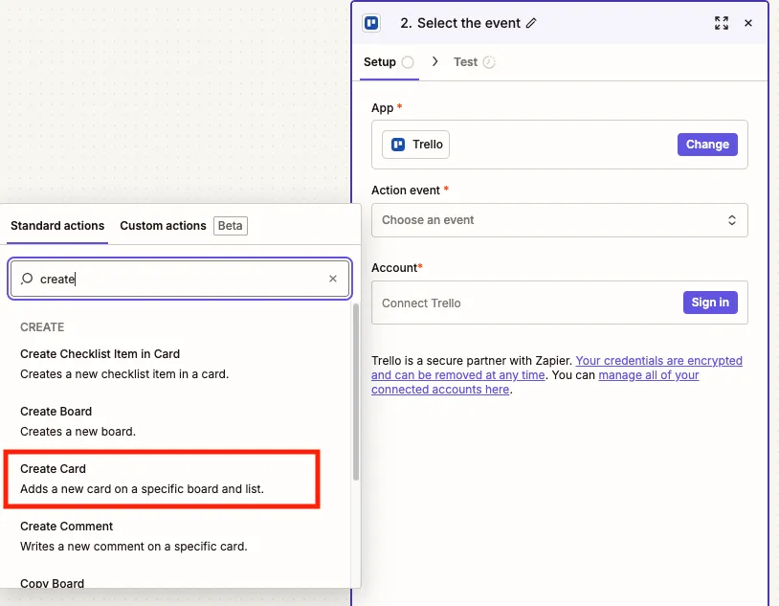The image size is (779, 606).
Task: Open the Choose an event dropdown
Action: click(560, 220)
